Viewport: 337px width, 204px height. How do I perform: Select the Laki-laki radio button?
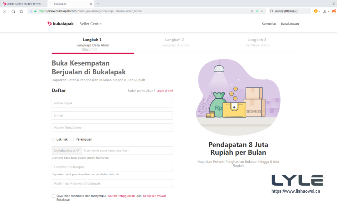click(x=53, y=139)
